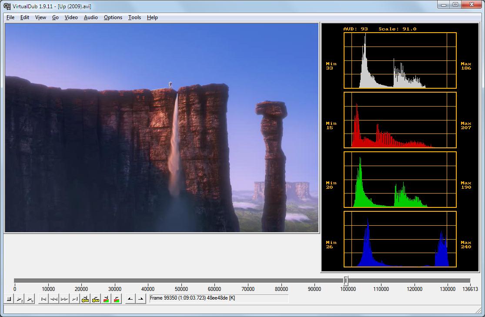485x317 pixels.
Task: Seek to next scene change
Action: tap(116, 299)
